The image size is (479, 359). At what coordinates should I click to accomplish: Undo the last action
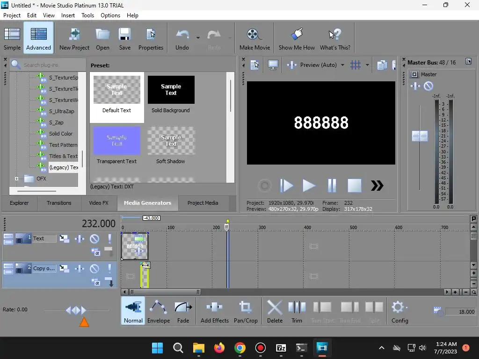click(x=182, y=38)
